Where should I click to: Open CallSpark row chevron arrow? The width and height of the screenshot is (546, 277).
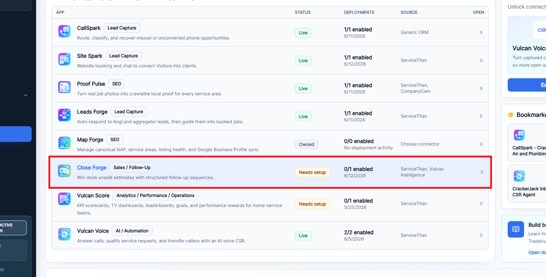click(481, 32)
